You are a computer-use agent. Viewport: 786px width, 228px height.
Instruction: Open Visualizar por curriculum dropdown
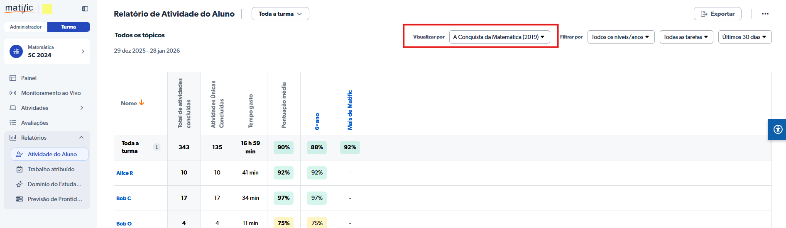pyautogui.click(x=499, y=37)
